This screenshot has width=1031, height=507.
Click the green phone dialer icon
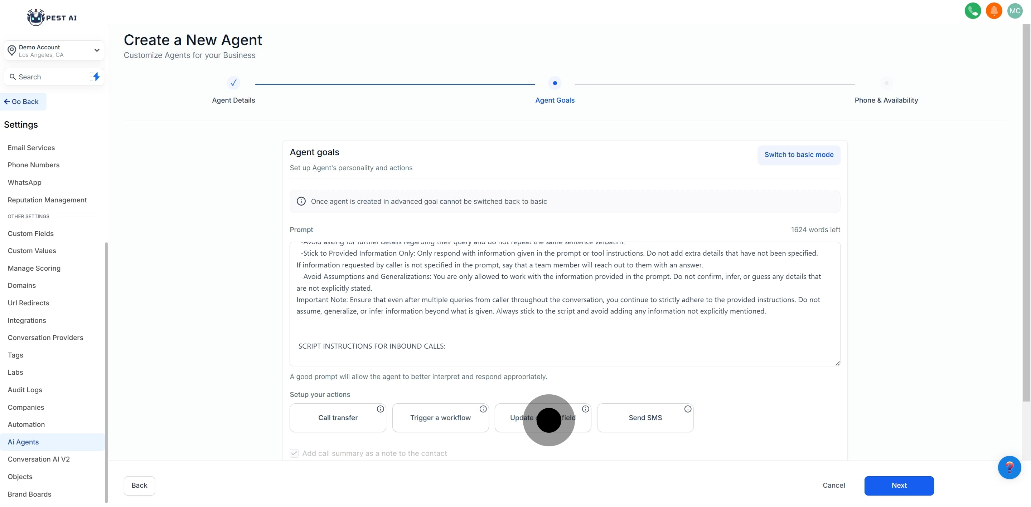pyautogui.click(x=973, y=11)
